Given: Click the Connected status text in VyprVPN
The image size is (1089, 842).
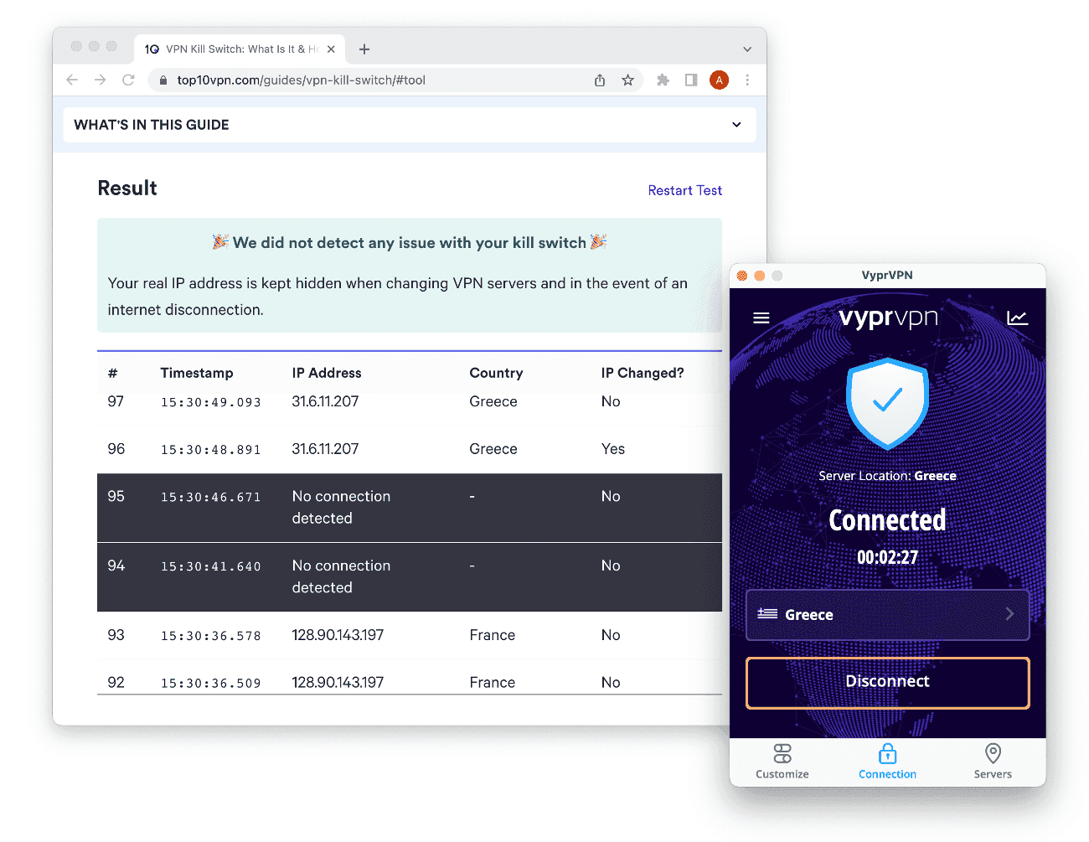Looking at the screenshot, I should click(887, 520).
